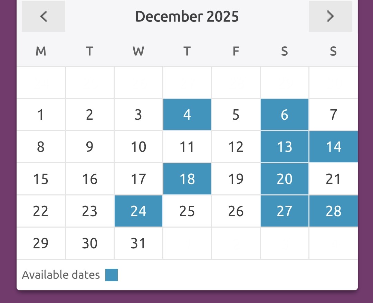Click date December 1
Screen dimensions: 373x303
coord(41,114)
